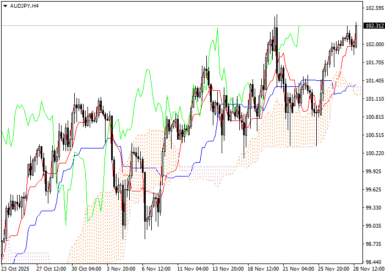Click the 102.000 price axis label

coord(375,44)
